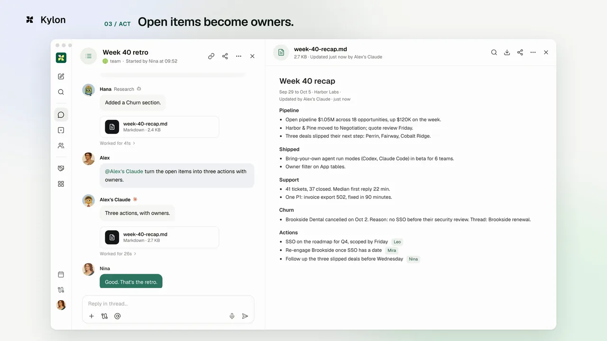This screenshot has width=607, height=341.
Task: Expand the 'Worked for 26s' details
Action: coord(118,254)
